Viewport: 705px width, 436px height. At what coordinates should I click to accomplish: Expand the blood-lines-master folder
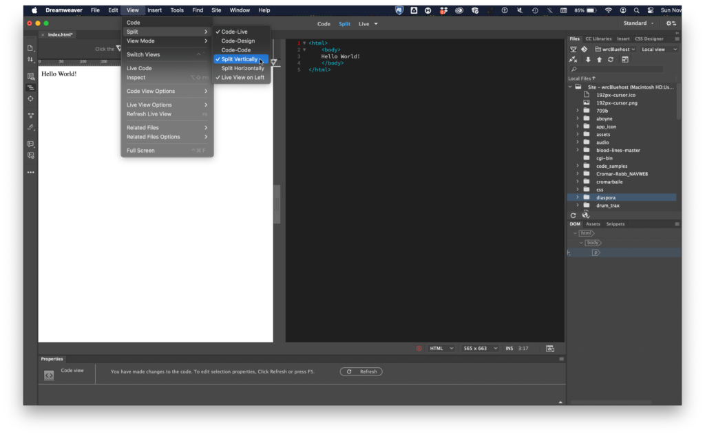(x=578, y=150)
